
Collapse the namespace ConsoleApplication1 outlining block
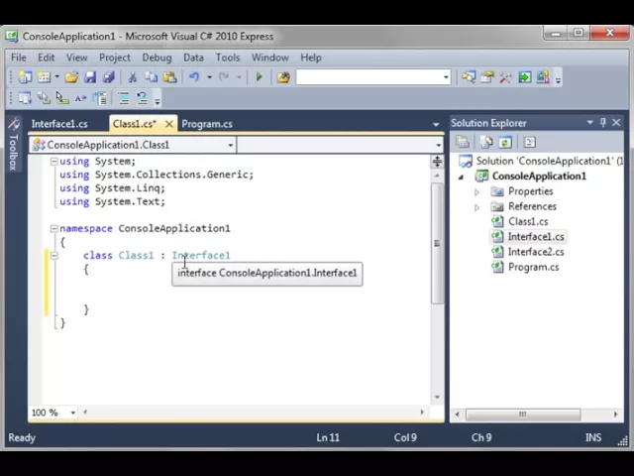53,229
